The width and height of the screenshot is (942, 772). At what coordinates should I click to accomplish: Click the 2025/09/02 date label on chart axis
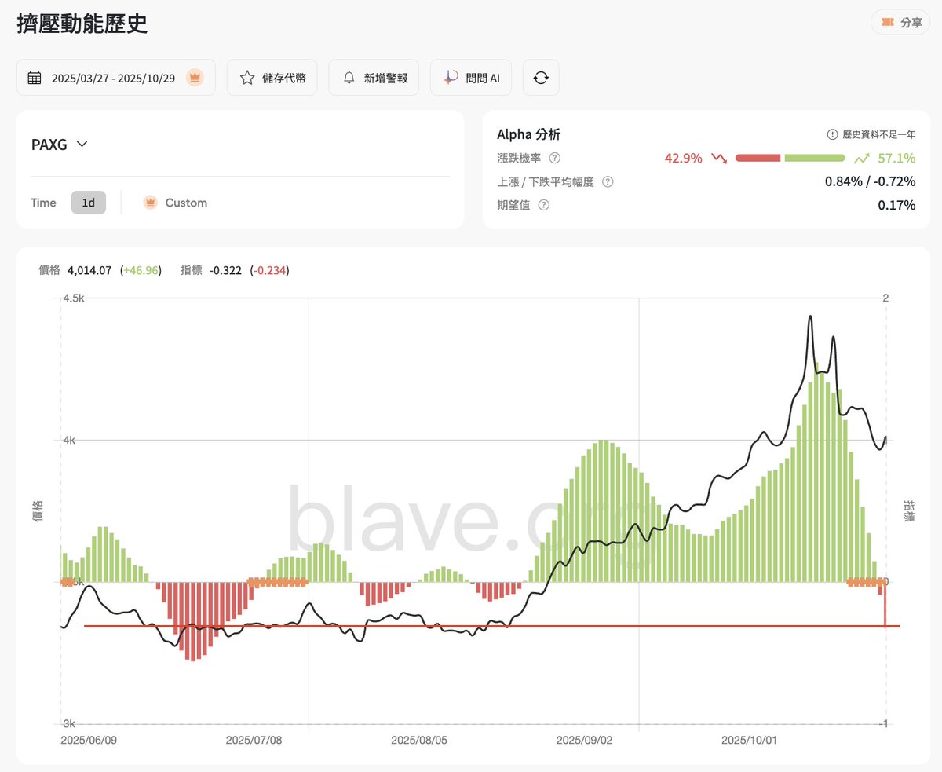point(583,740)
